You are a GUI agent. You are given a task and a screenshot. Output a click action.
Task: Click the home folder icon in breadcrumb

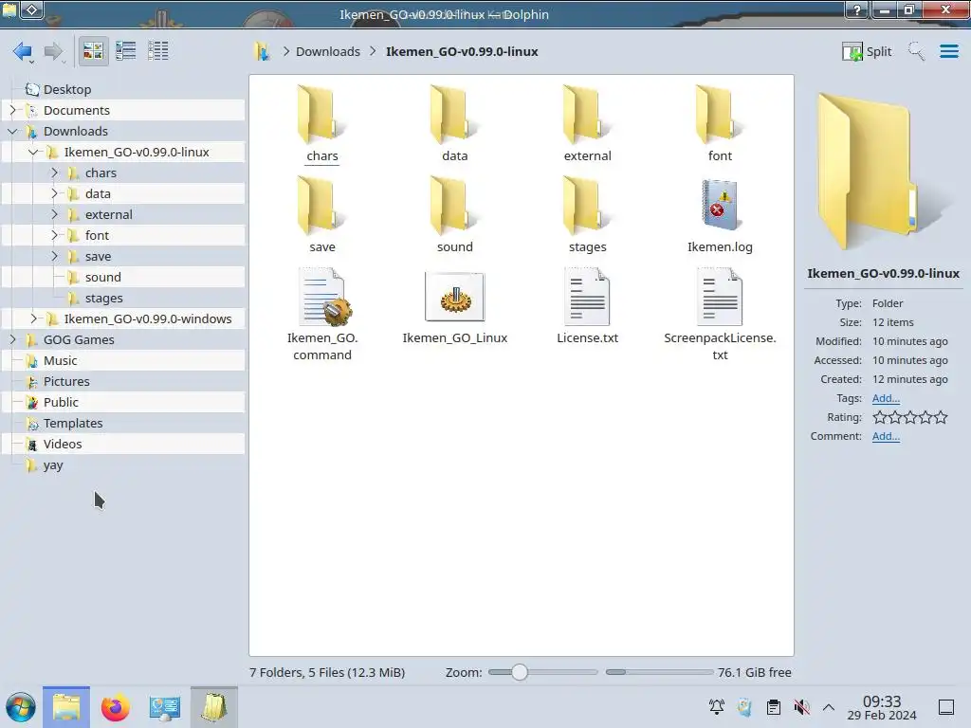[x=262, y=51]
